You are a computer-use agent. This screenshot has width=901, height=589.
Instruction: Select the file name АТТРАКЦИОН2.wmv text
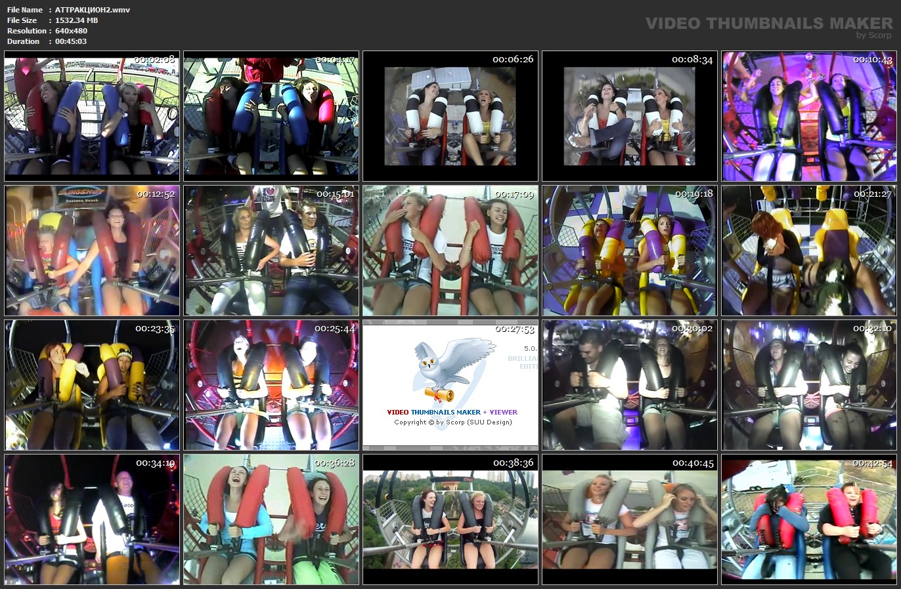(x=93, y=10)
